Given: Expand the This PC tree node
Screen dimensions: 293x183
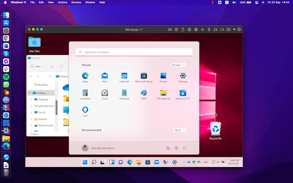Looking at the screenshot, I should (31, 112).
